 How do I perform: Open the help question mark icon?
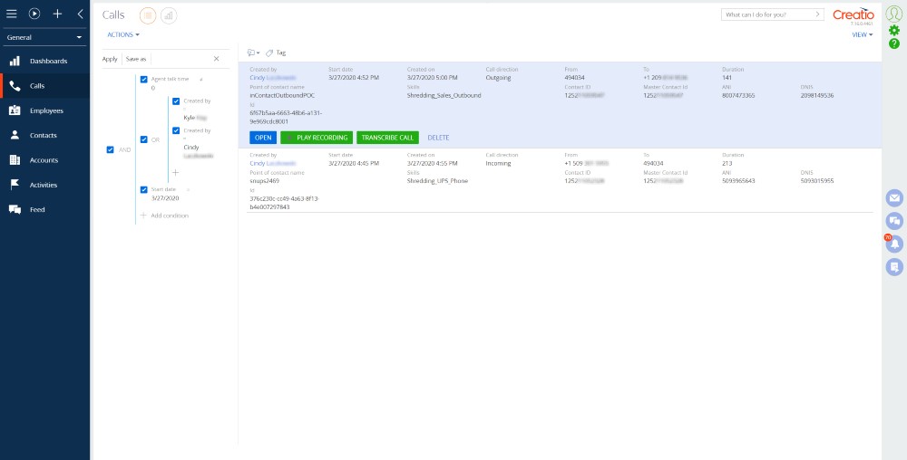coord(894,43)
